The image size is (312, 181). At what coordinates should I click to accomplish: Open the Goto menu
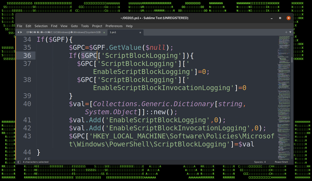[x=74, y=26]
